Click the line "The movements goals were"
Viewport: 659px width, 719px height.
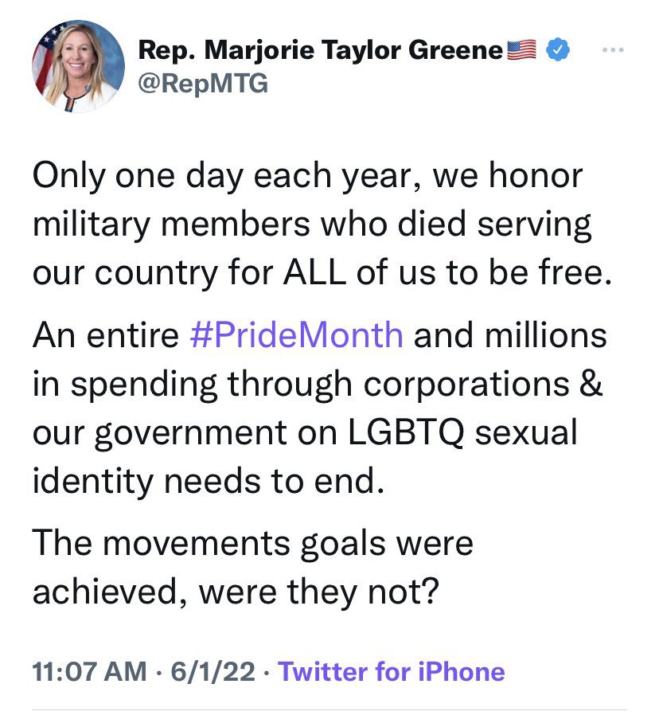252,542
